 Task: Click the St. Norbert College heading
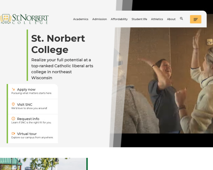pos(58,44)
